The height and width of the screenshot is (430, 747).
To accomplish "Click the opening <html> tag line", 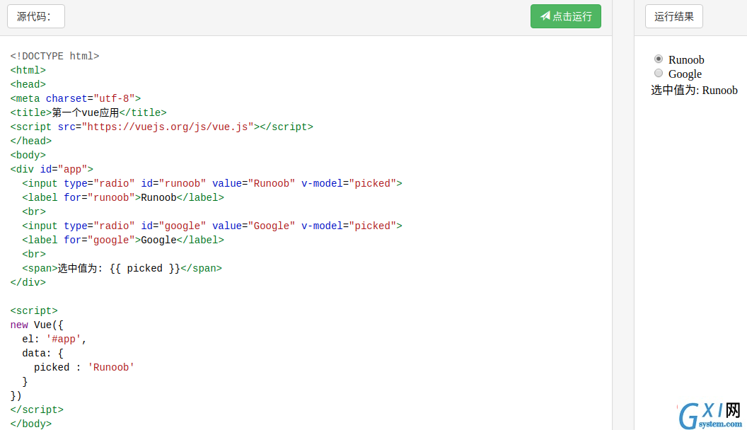I will (x=28, y=71).
